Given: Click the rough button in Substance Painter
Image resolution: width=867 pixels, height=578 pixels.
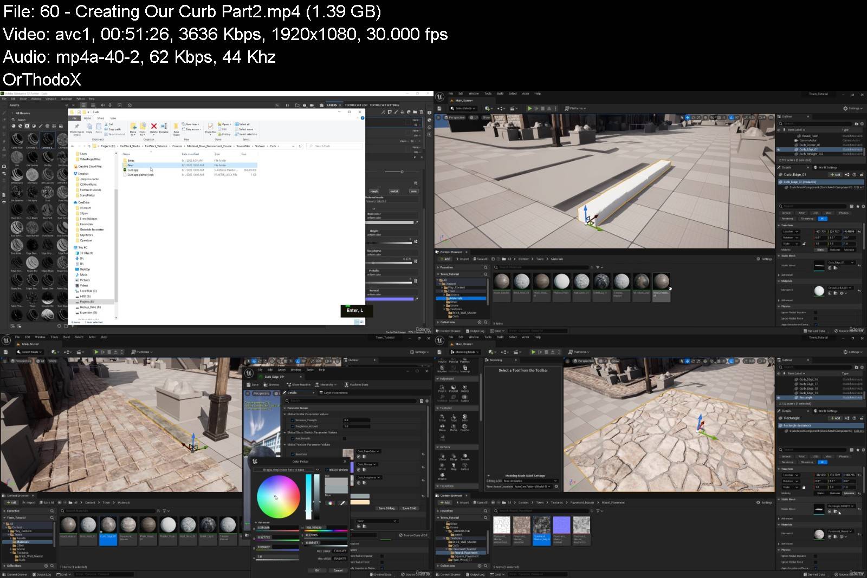Looking at the screenshot, I should (x=374, y=191).
